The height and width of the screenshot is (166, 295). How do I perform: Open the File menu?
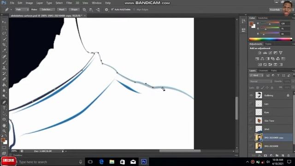pos(12,3)
